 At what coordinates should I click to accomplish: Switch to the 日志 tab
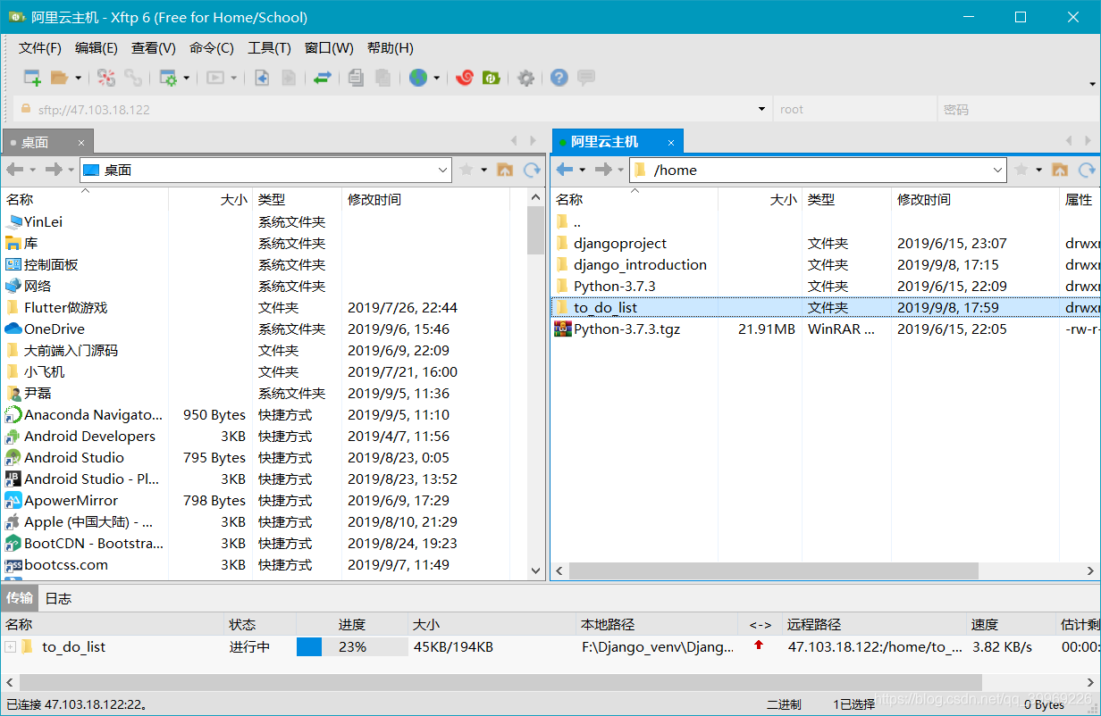point(58,598)
